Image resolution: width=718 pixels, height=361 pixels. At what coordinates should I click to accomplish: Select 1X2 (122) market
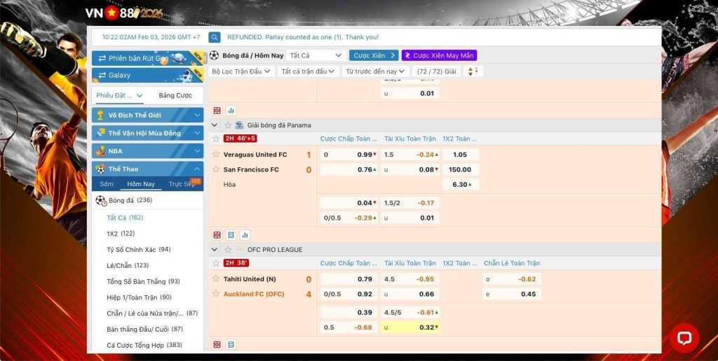point(121,234)
